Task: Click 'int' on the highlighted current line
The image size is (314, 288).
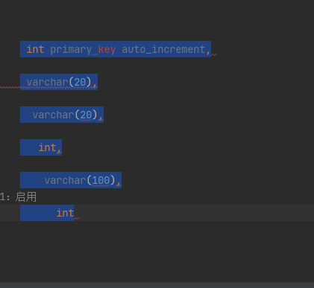Action: click(x=65, y=213)
